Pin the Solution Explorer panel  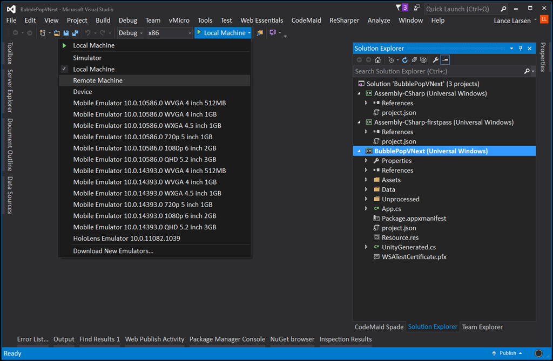click(x=521, y=49)
